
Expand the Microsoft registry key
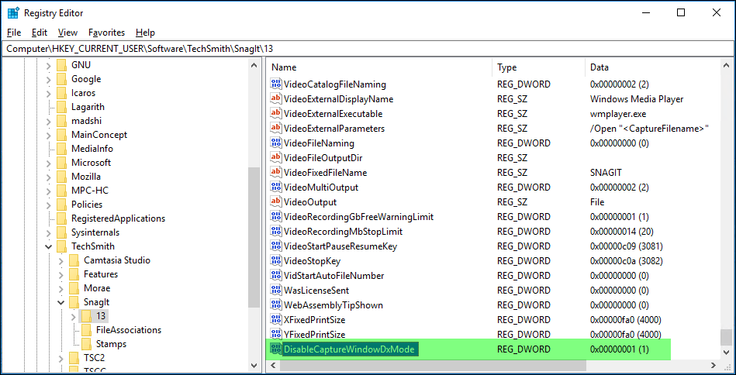point(49,163)
